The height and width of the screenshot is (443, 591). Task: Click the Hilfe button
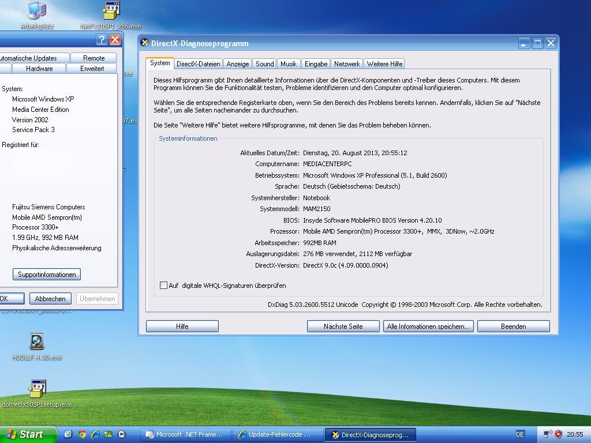click(x=182, y=326)
